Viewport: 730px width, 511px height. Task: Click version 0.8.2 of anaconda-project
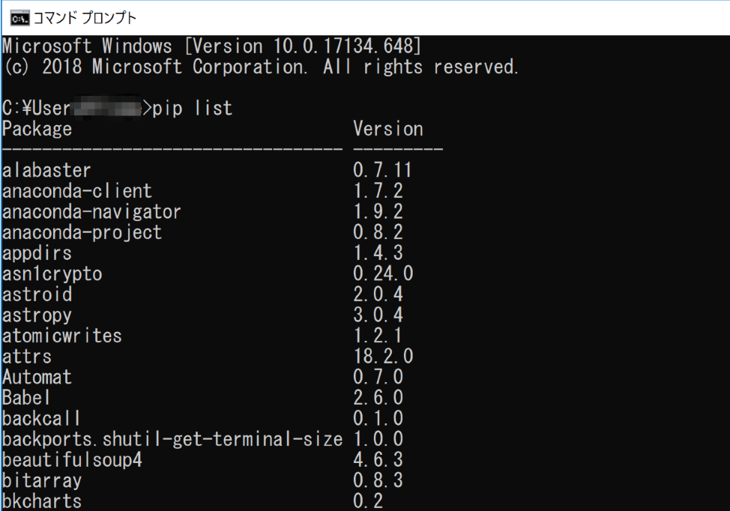click(x=378, y=232)
